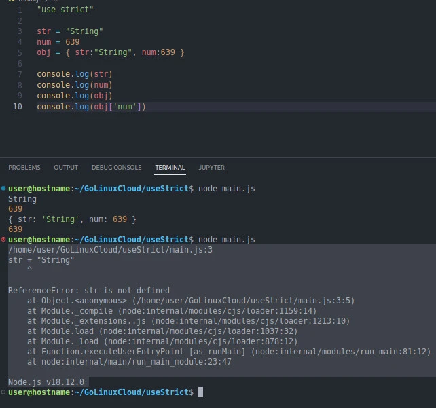Click line number 10 in the gutter
The width and height of the screenshot is (436, 408).
[x=18, y=107]
